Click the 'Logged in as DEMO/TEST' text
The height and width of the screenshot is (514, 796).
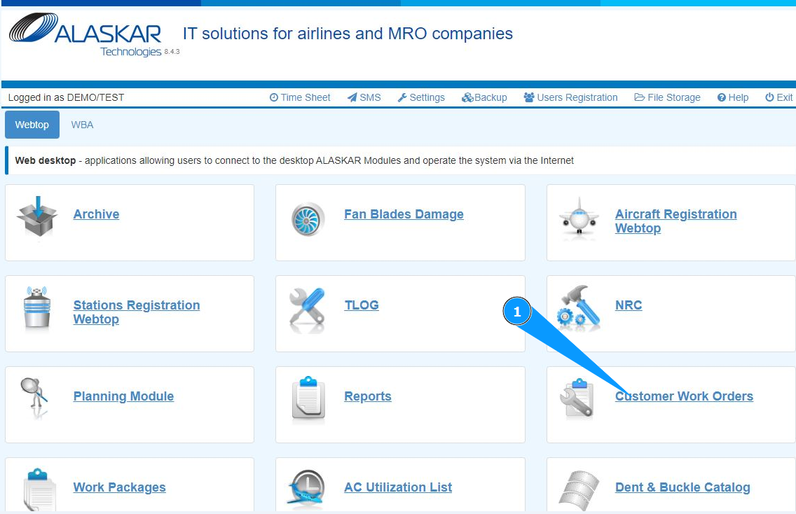tap(66, 97)
